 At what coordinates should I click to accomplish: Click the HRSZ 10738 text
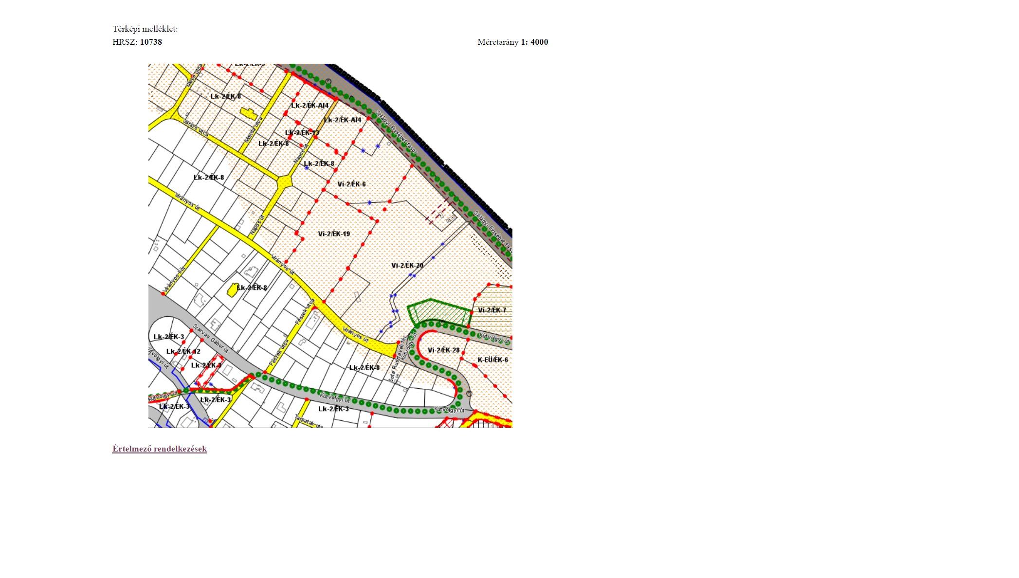click(137, 42)
